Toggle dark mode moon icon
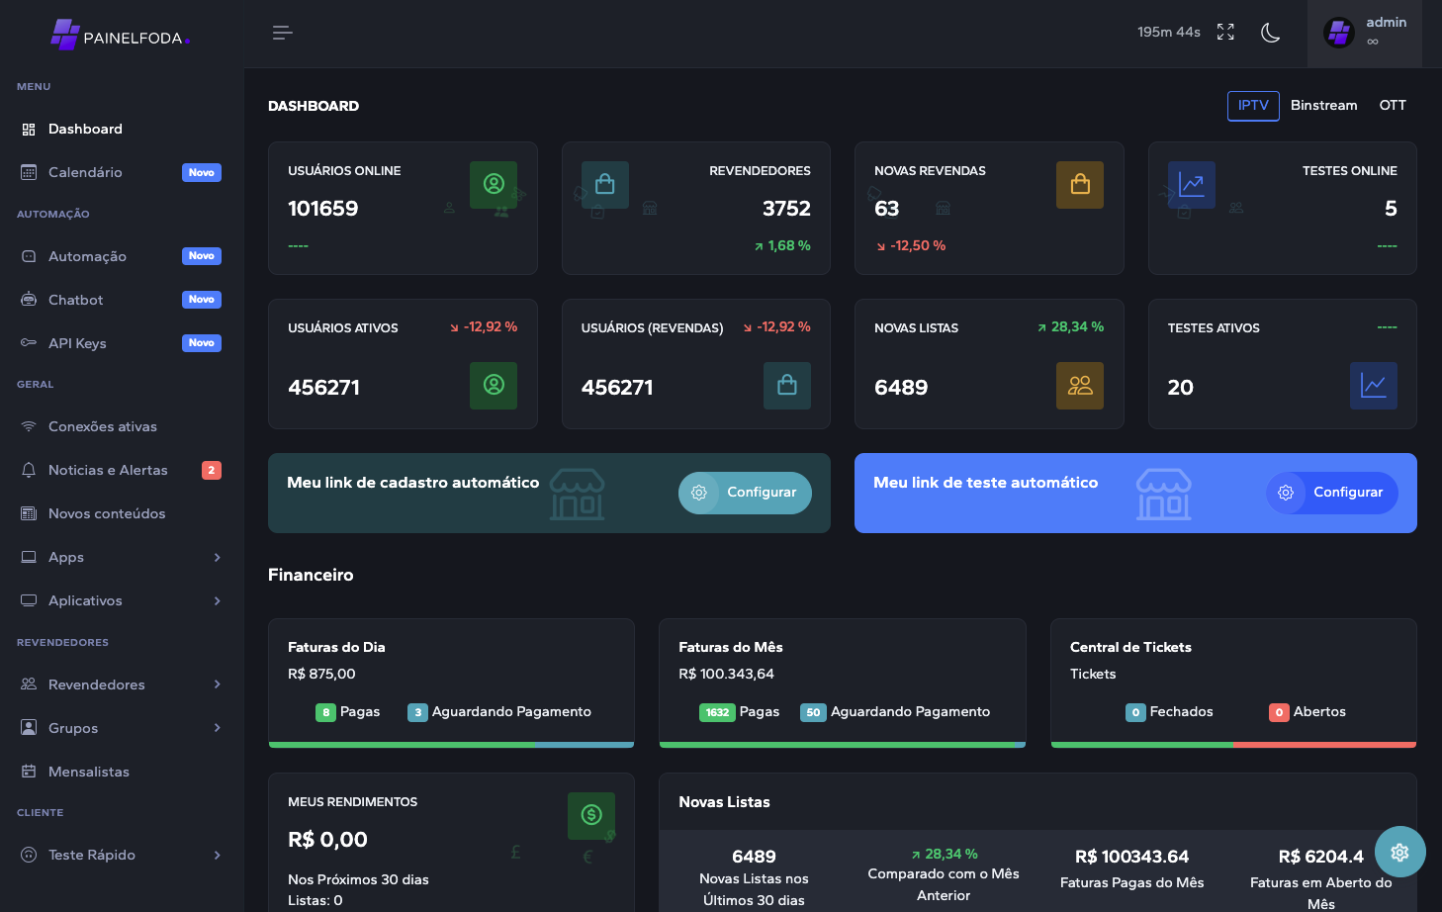This screenshot has width=1442, height=912. pyautogui.click(x=1271, y=33)
